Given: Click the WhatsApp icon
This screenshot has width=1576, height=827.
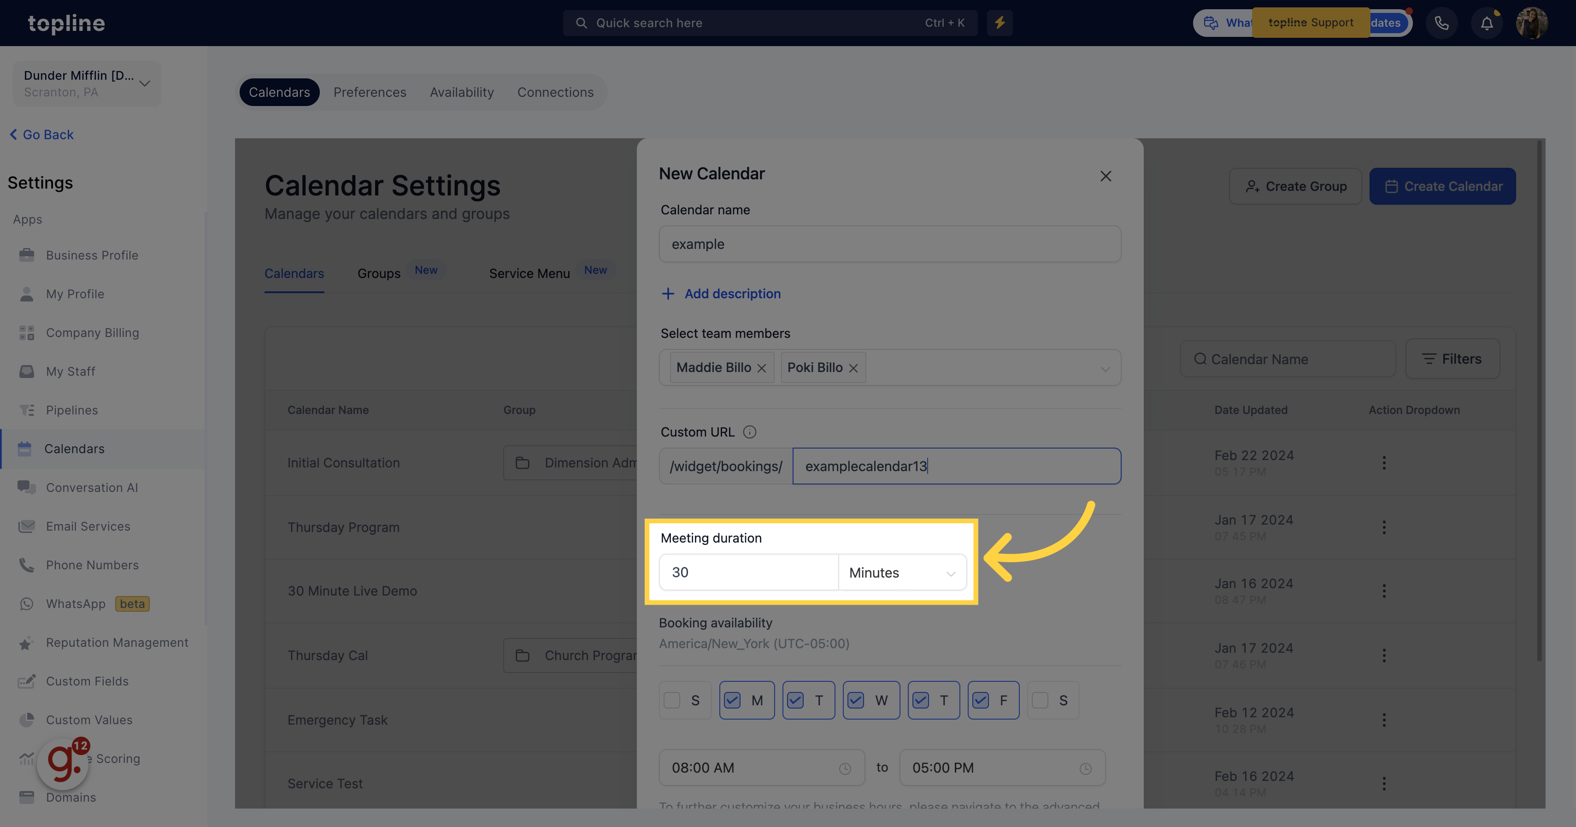Looking at the screenshot, I should (x=26, y=603).
